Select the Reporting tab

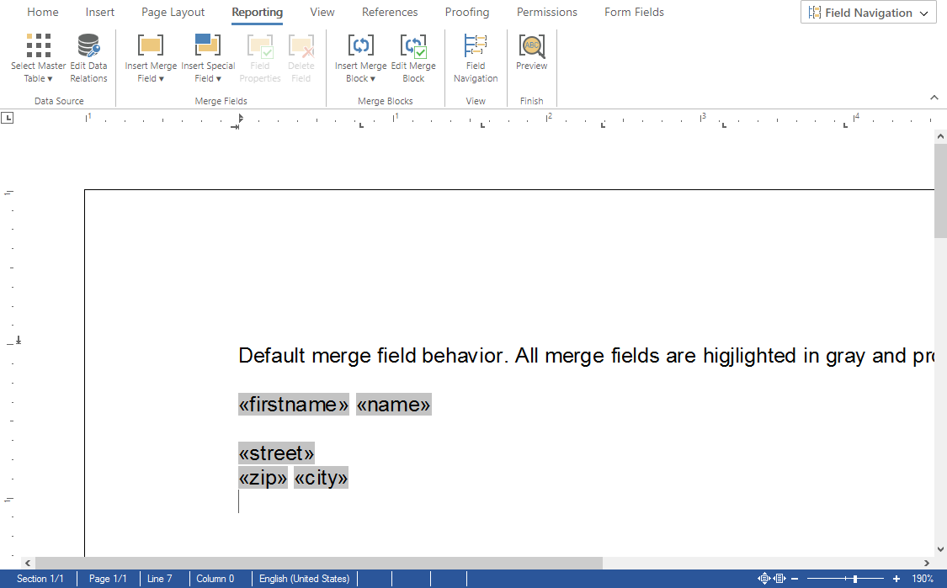click(x=258, y=12)
